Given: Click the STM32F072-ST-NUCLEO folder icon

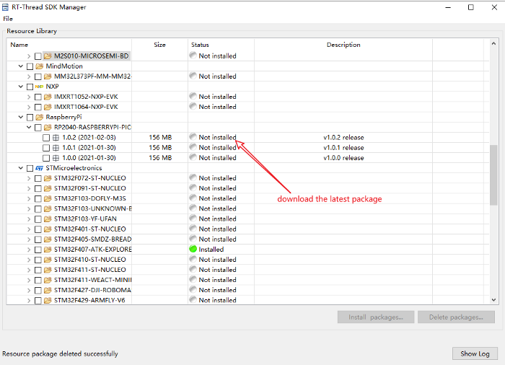Looking at the screenshot, I should [x=48, y=178].
